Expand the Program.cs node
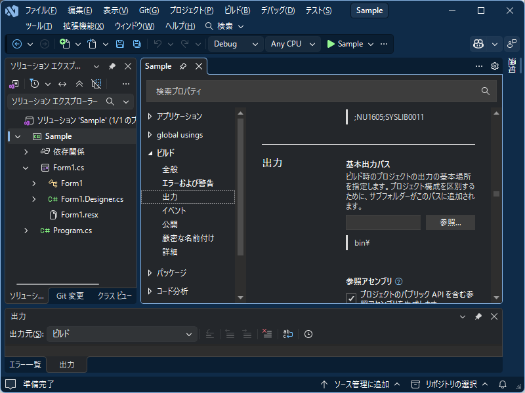Screen dimensions: 525x393 click(x=26, y=231)
